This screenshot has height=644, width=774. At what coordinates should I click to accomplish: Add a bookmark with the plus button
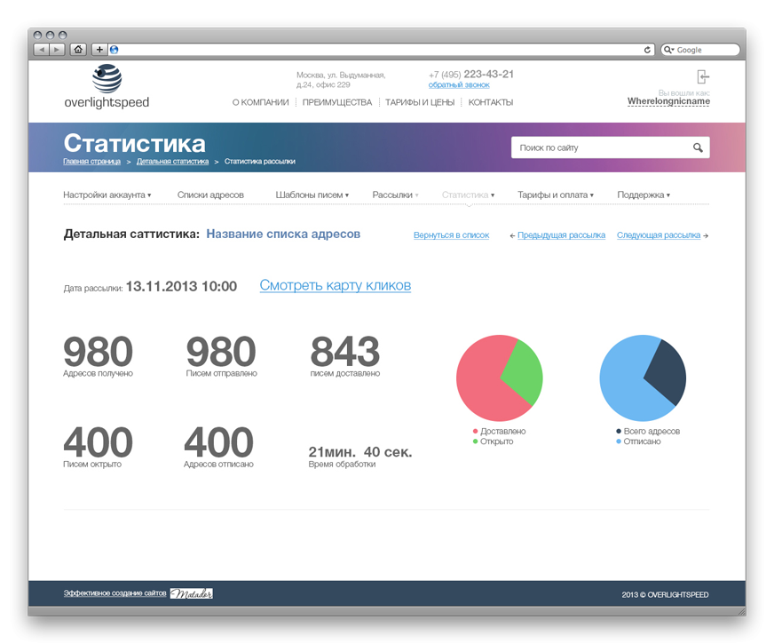click(99, 50)
